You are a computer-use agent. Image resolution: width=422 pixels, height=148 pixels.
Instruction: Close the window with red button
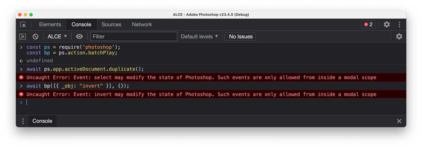click(20, 15)
